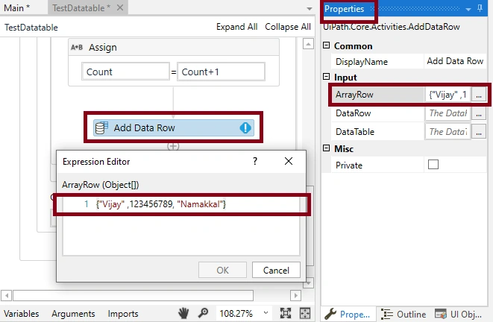The height and width of the screenshot is (322, 493).
Task: Click the DataTable property label
Action: pos(355,132)
